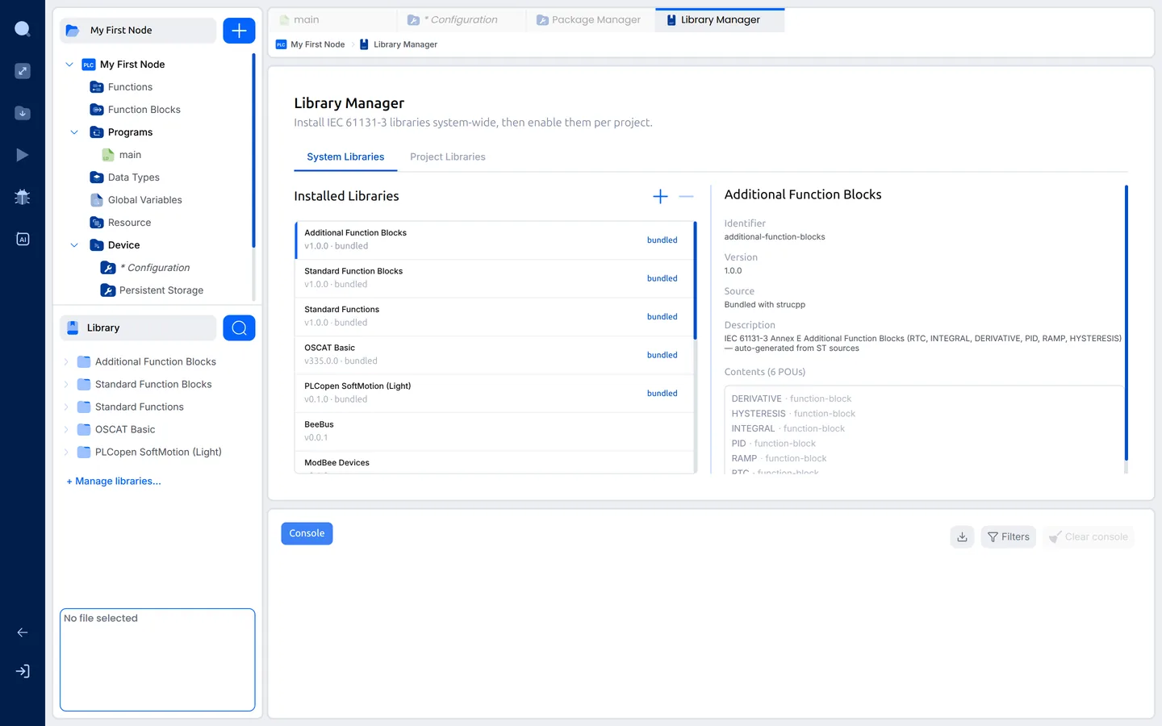Click the Persistent Storage wrench icon
This screenshot has height=726, width=1162.
tap(107, 290)
